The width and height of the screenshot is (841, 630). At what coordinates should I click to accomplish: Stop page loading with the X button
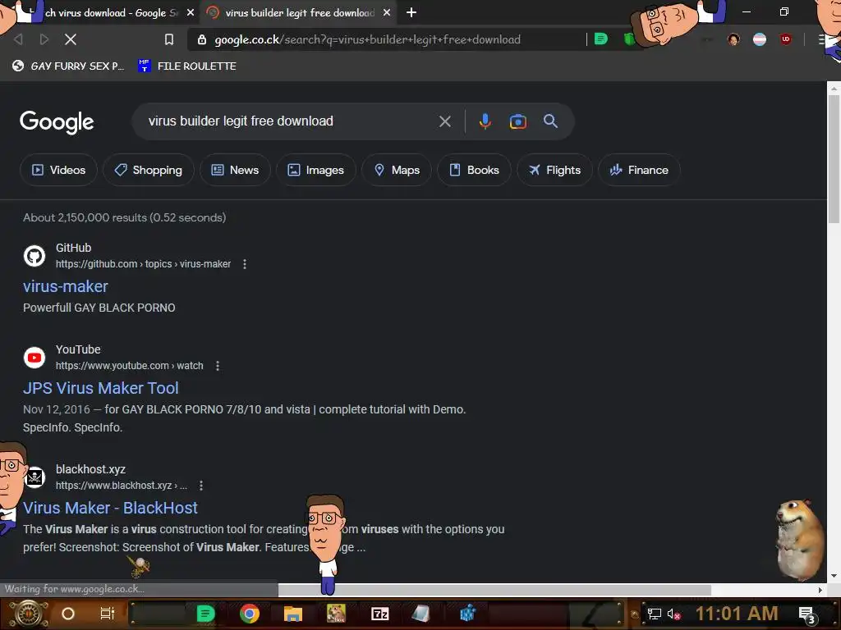pos(71,39)
